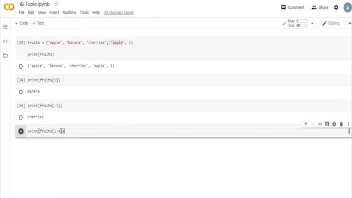Screen dimensions: 352x198
Task: Click the print(fruits) code line
Action: [41, 54]
